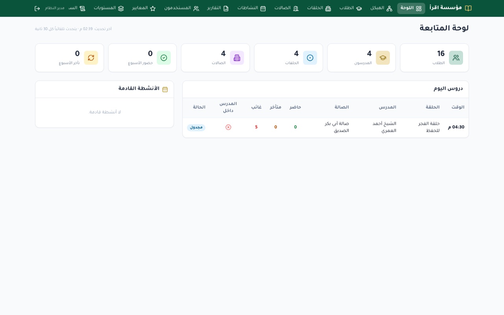Click the متأخر column header
Image resolution: width=504 pixels, height=315 pixels.
pyautogui.click(x=276, y=107)
